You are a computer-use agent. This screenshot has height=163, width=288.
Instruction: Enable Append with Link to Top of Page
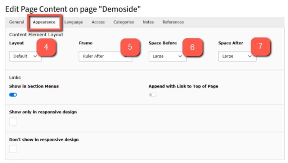(153, 95)
